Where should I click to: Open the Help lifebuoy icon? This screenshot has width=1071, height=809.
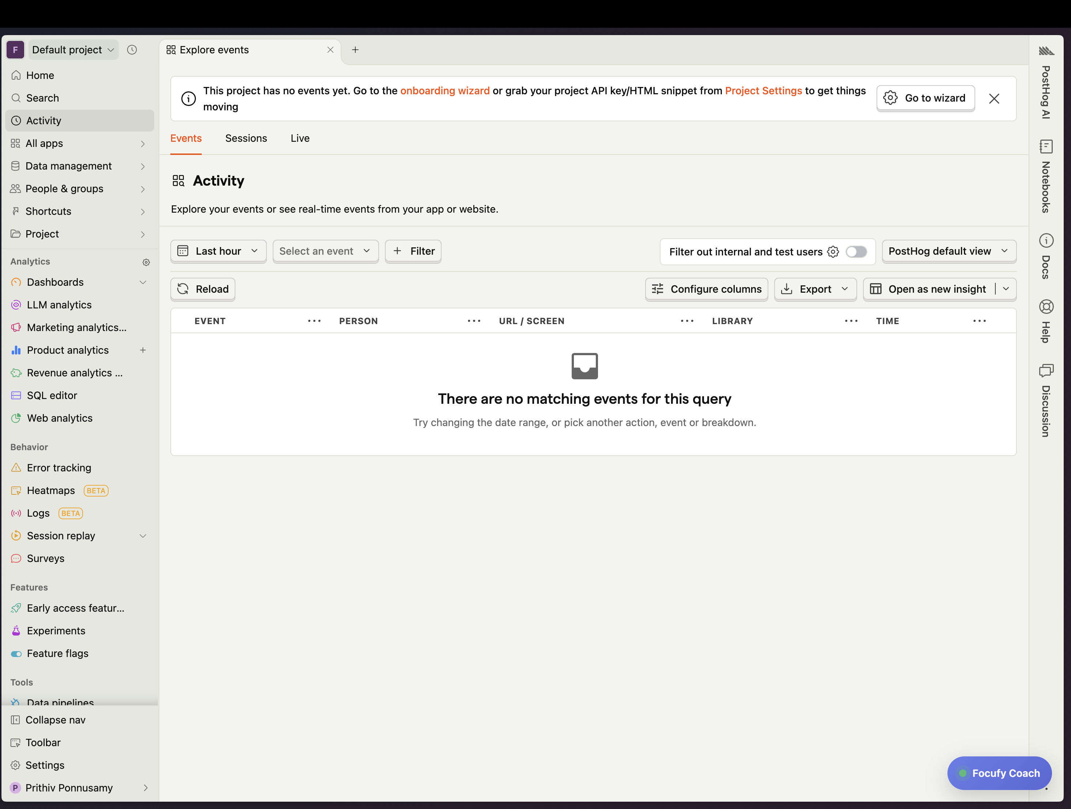click(1046, 307)
